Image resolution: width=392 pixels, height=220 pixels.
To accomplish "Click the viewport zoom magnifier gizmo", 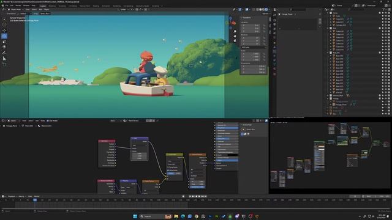I will pyautogui.click(x=235, y=31).
